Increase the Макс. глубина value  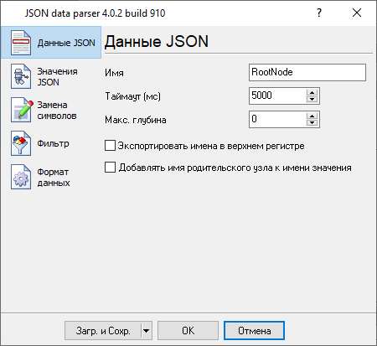pyautogui.click(x=312, y=116)
